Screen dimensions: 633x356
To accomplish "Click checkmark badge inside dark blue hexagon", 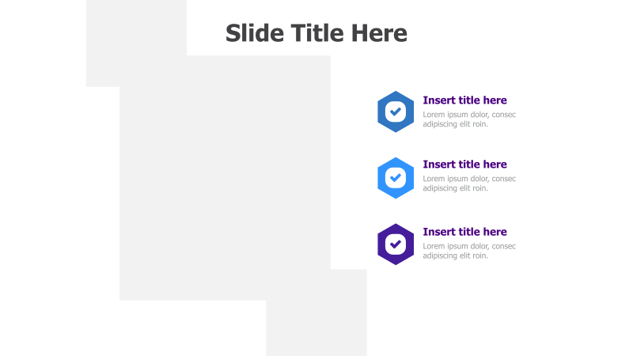I will [396, 112].
